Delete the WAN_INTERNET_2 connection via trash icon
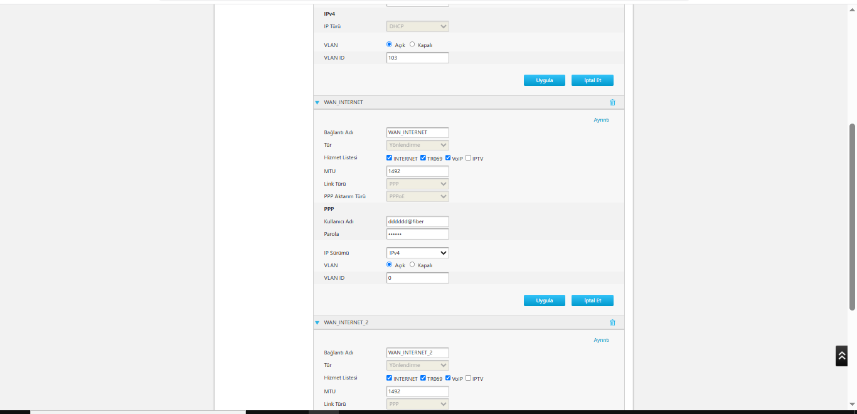 (612, 322)
